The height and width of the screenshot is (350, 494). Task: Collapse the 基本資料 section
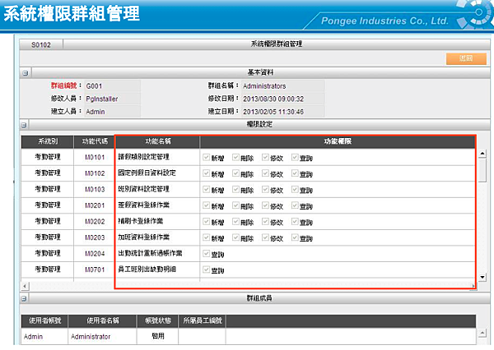pyautogui.click(x=26, y=73)
